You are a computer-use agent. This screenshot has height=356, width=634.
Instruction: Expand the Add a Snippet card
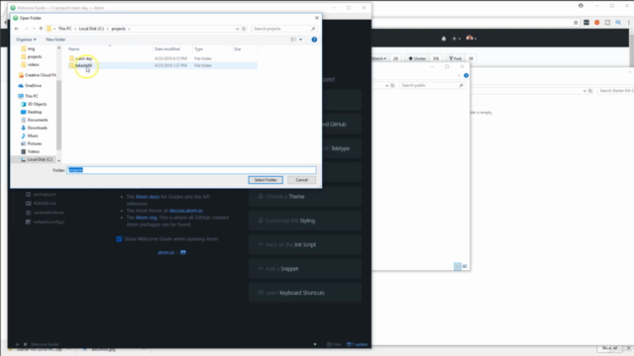pos(305,269)
